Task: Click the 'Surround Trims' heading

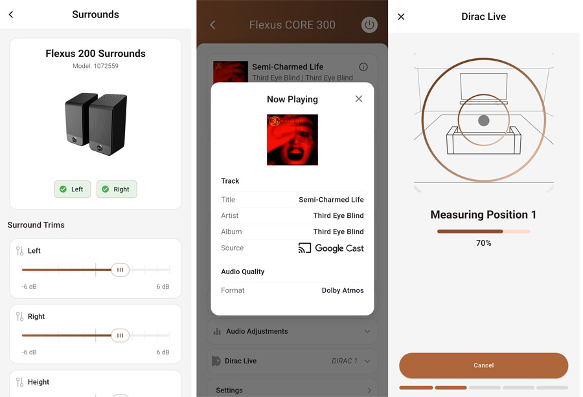Action: [x=36, y=225]
